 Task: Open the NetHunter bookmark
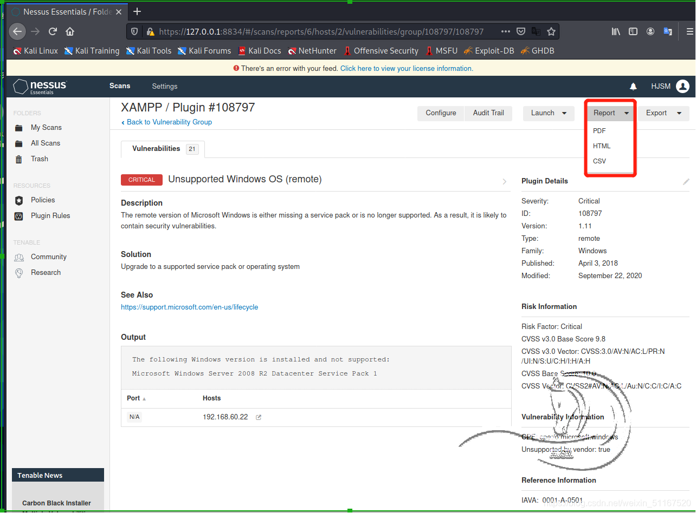coord(312,51)
